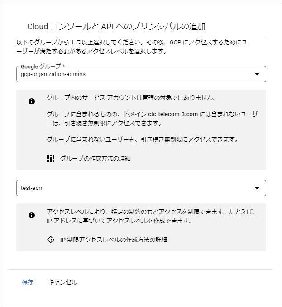Click the text グループ内のサービス アカウントは管理の対象ではありません。
Viewport: 282px width, 307px height.
pyautogui.click(x=131, y=98)
